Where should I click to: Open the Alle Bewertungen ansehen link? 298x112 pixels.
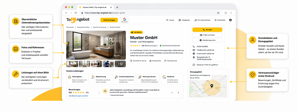tap(78, 96)
